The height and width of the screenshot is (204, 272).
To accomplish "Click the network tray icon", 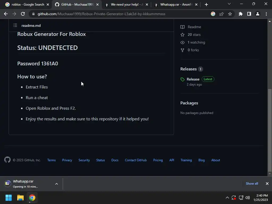I will [241, 198].
